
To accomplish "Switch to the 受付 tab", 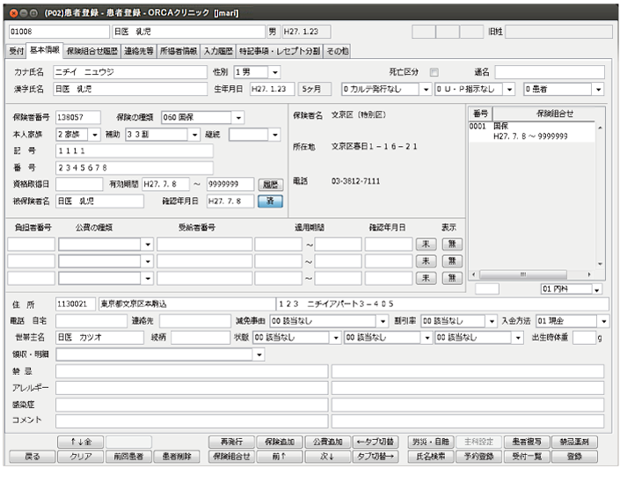I will click(x=17, y=51).
